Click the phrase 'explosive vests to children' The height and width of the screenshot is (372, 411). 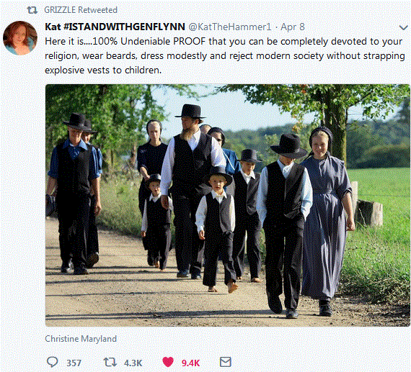pos(103,71)
